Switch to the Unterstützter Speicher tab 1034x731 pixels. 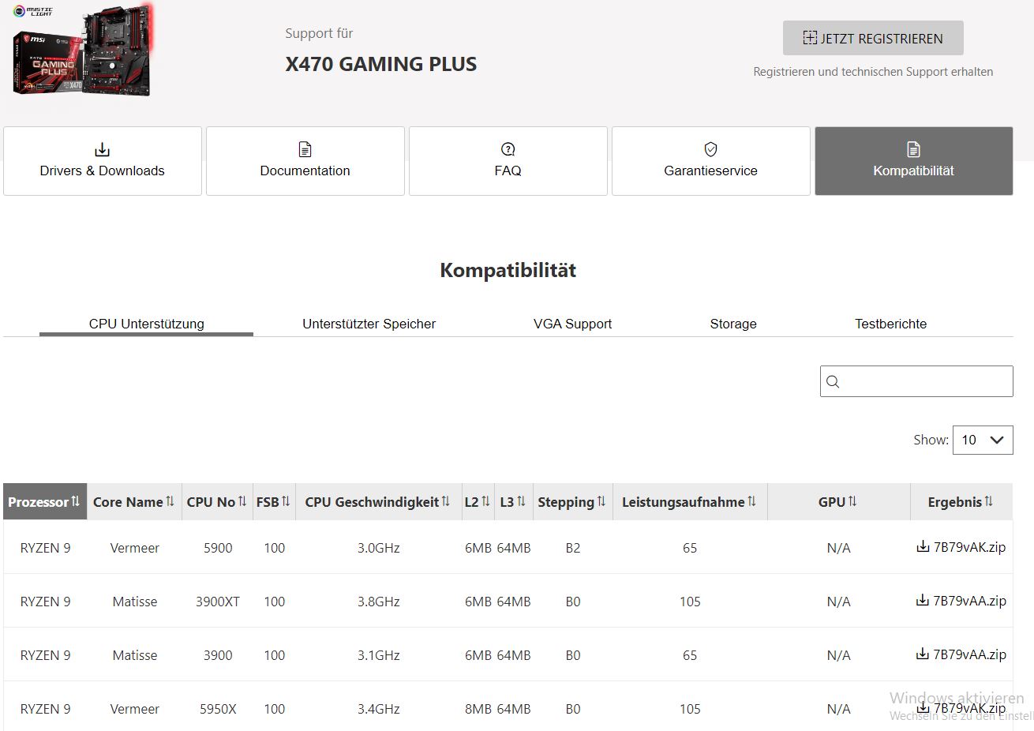(369, 324)
